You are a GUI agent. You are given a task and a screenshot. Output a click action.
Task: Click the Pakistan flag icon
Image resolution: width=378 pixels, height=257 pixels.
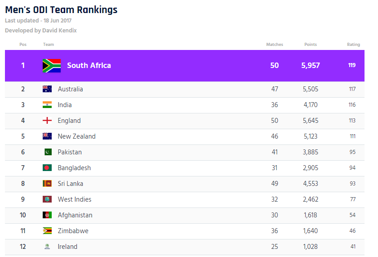pyautogui.click(x=47, y=152)
